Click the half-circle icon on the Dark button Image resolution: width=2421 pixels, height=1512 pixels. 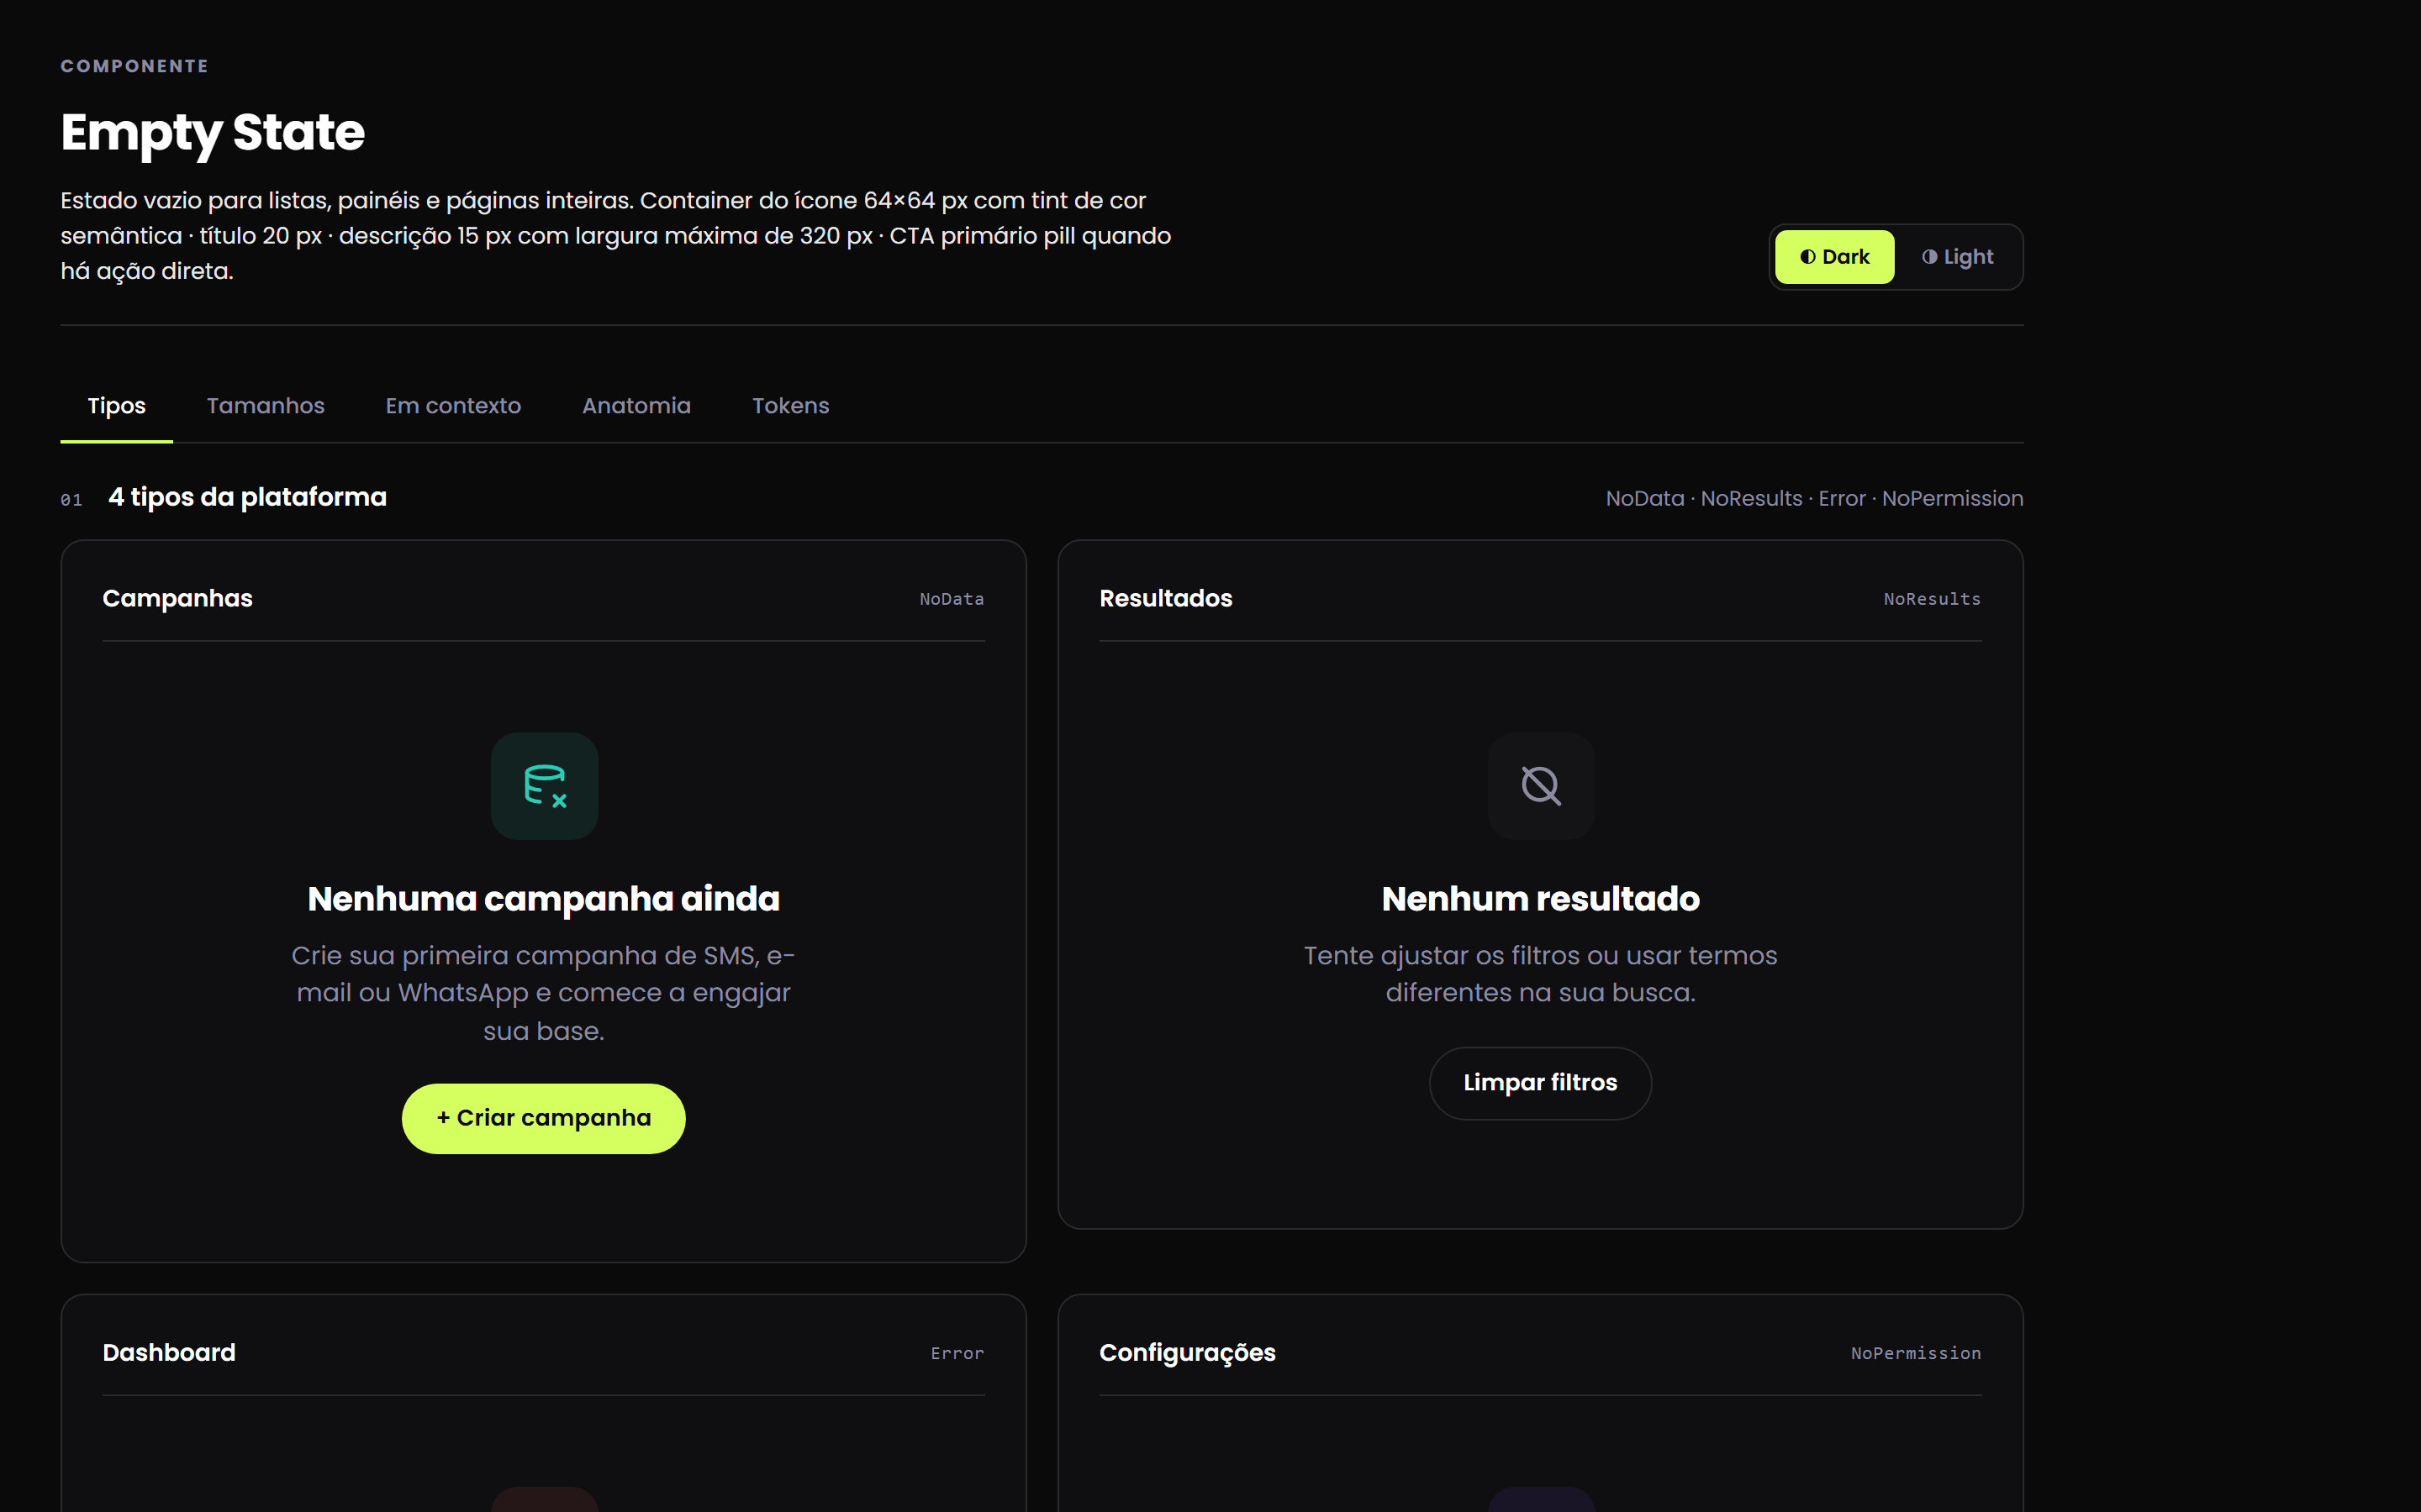click(1807, 257)
